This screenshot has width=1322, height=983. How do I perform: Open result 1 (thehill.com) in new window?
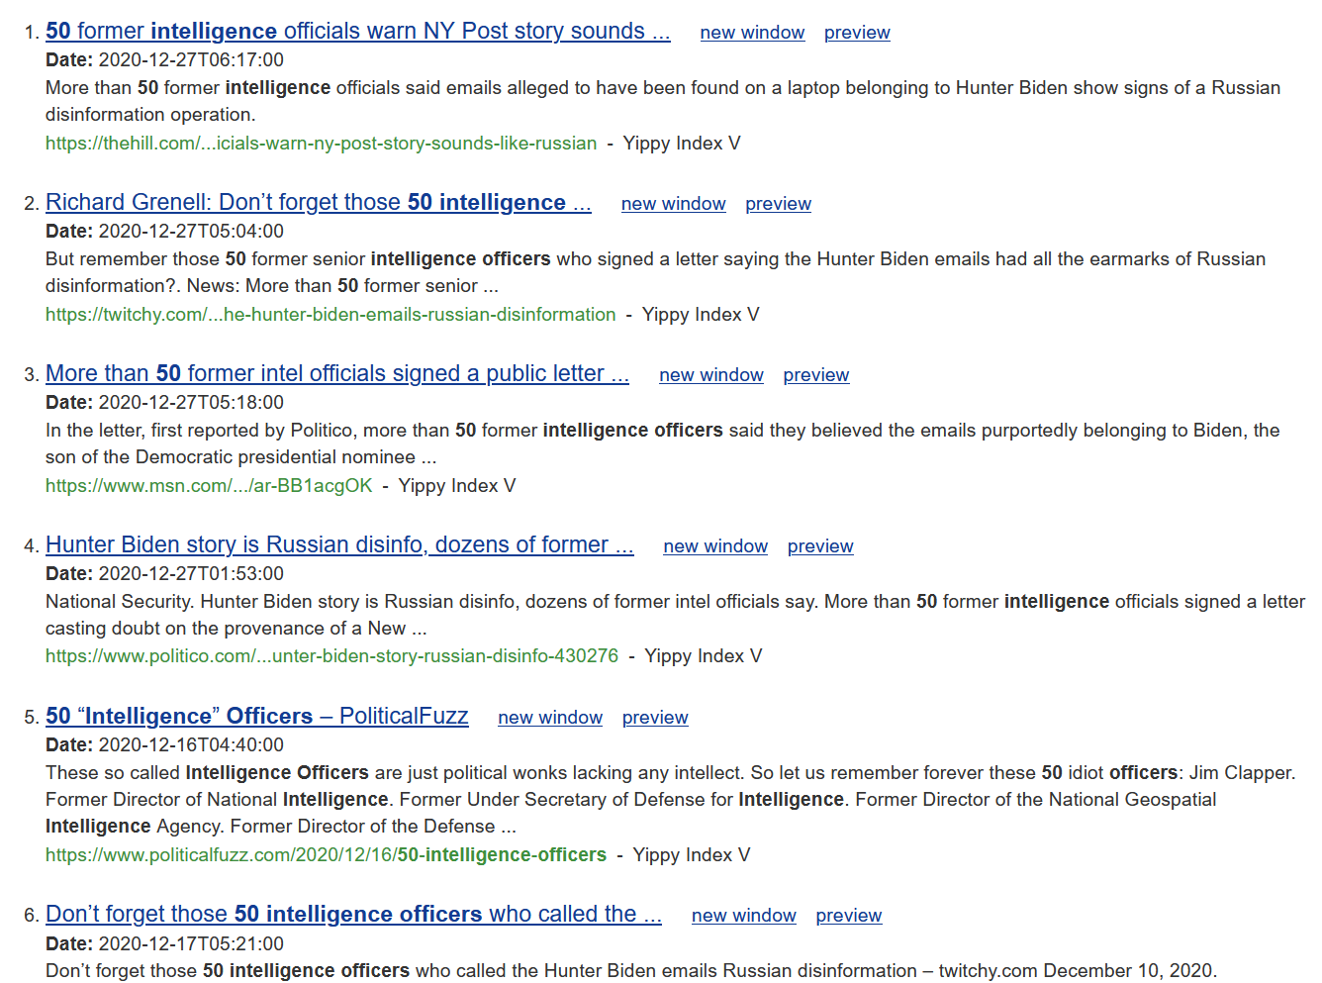pyautogui.click(x=752, y=33)
